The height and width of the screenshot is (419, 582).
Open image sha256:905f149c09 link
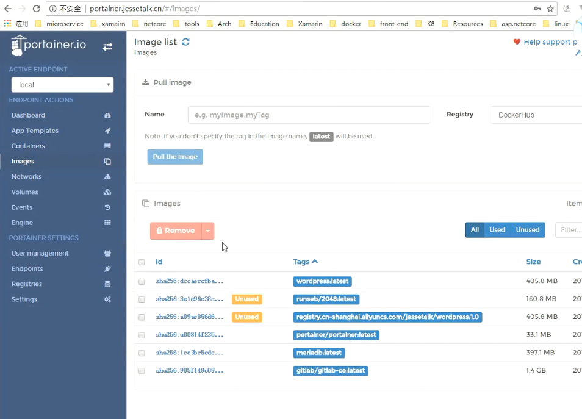coord(190,371)
